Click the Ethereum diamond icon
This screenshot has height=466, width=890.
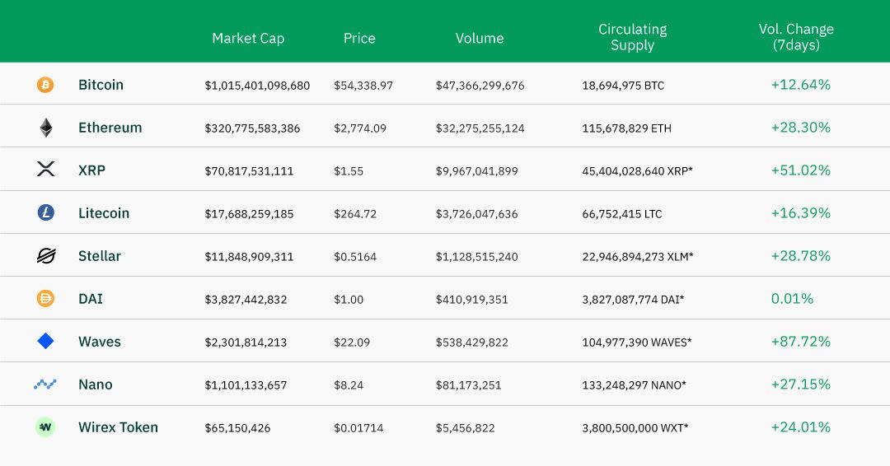[x=45, y=128]
